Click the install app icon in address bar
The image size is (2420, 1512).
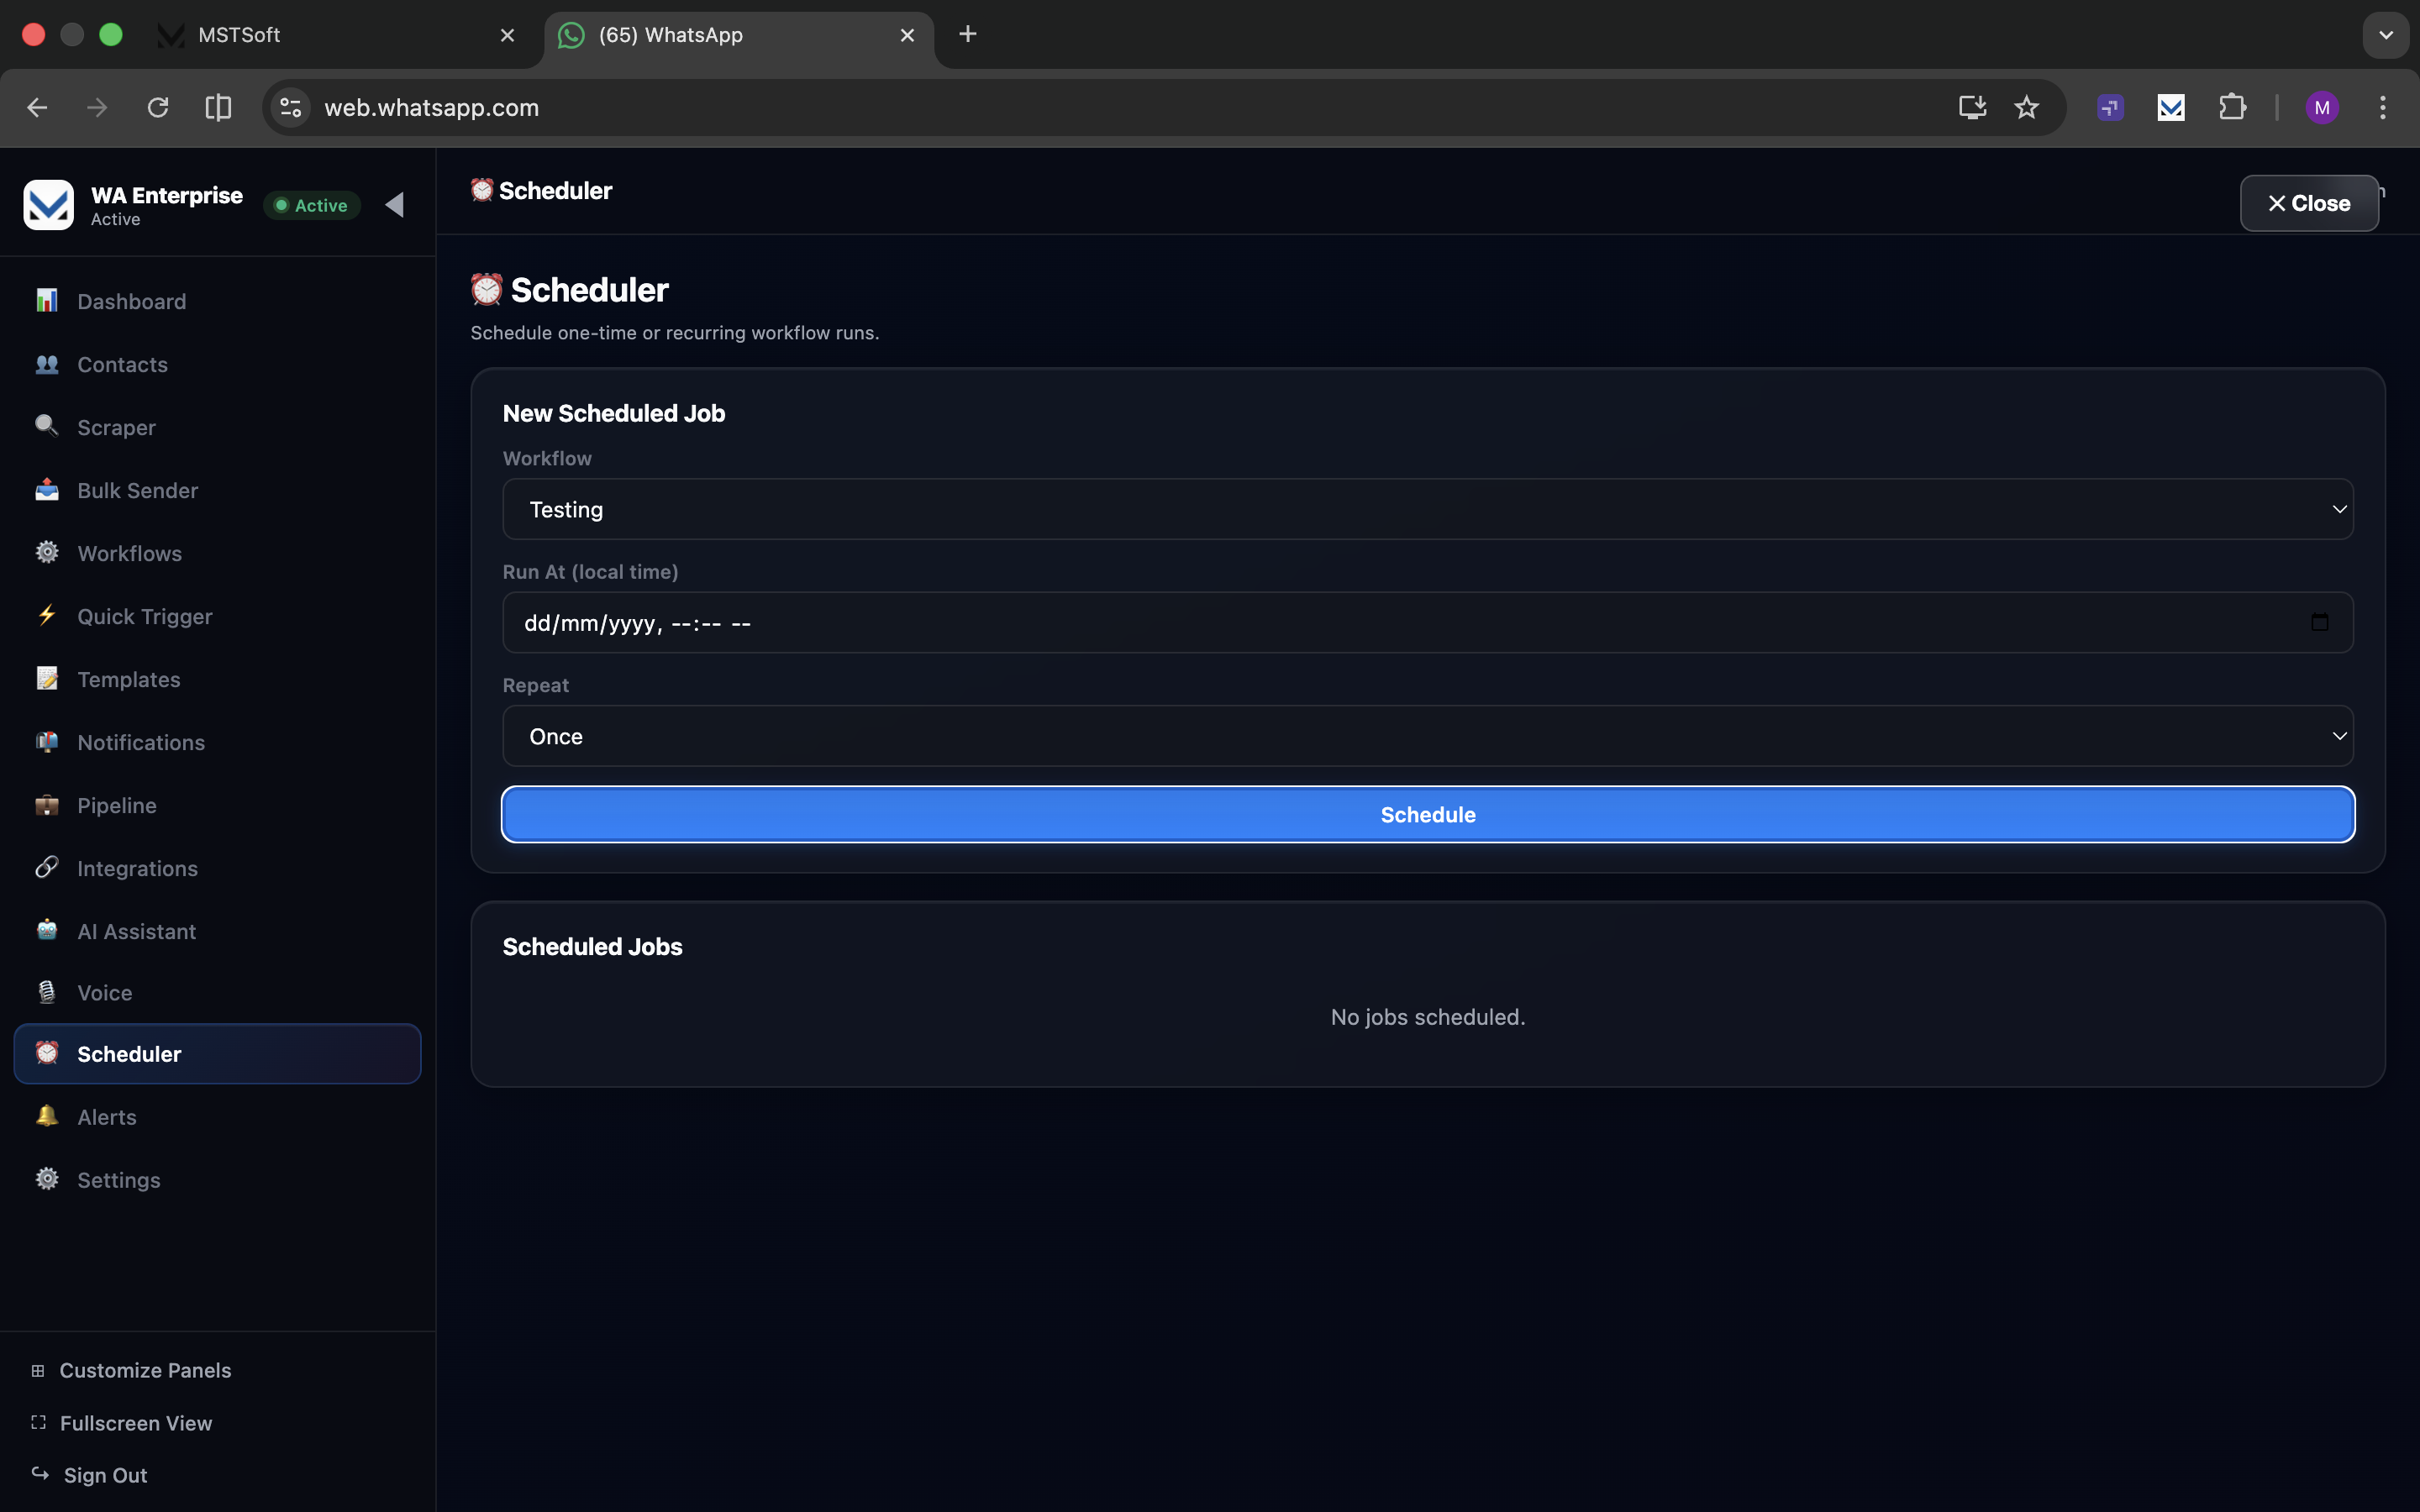click(1971, 107)
